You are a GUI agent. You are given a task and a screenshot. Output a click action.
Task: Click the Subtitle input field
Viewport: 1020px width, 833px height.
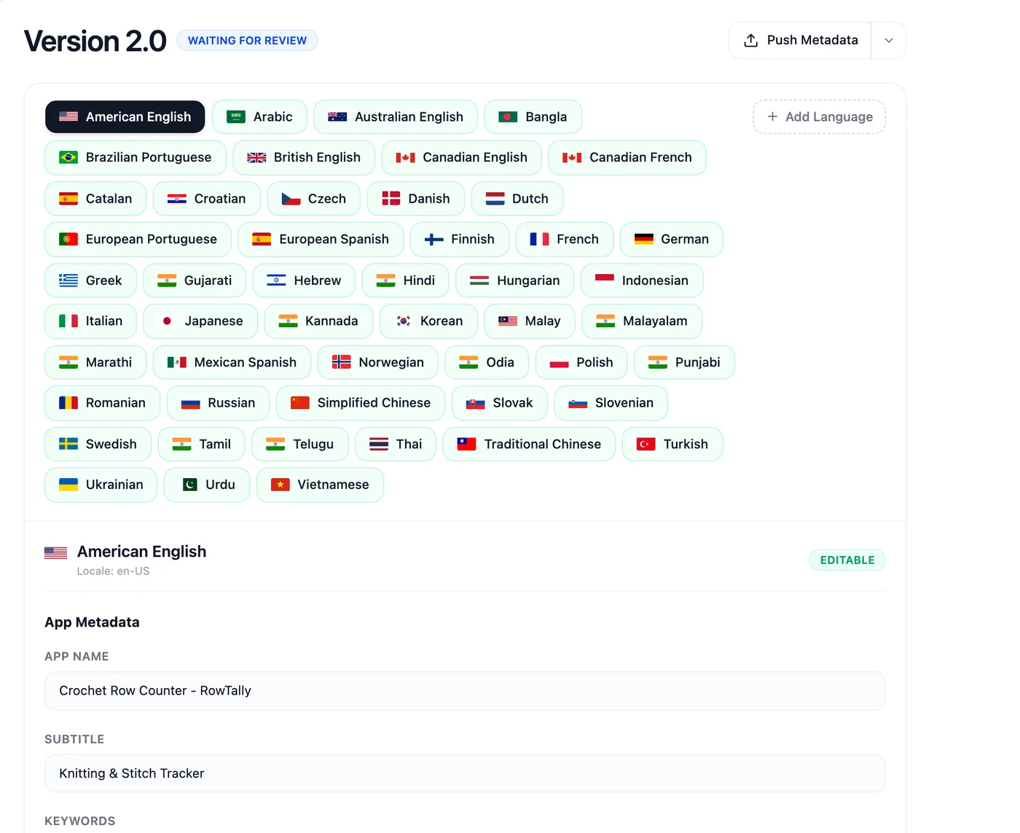click(x=465, y=773)
